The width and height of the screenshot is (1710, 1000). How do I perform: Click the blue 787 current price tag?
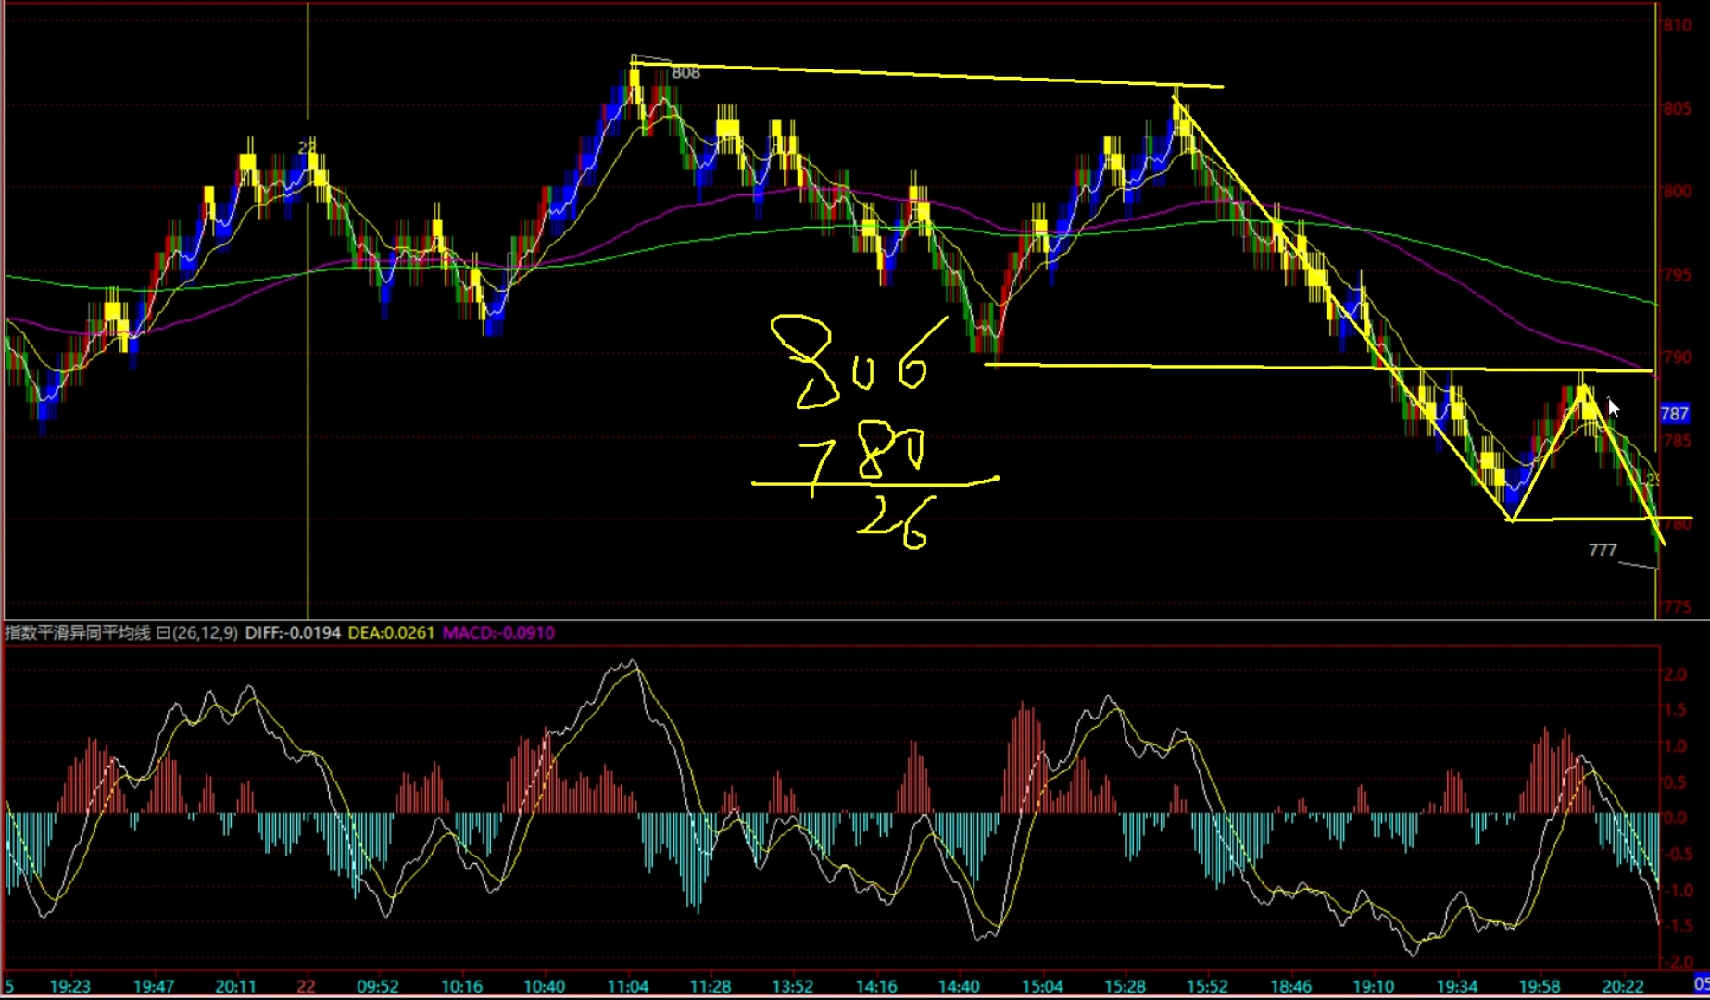[1674, 414]
